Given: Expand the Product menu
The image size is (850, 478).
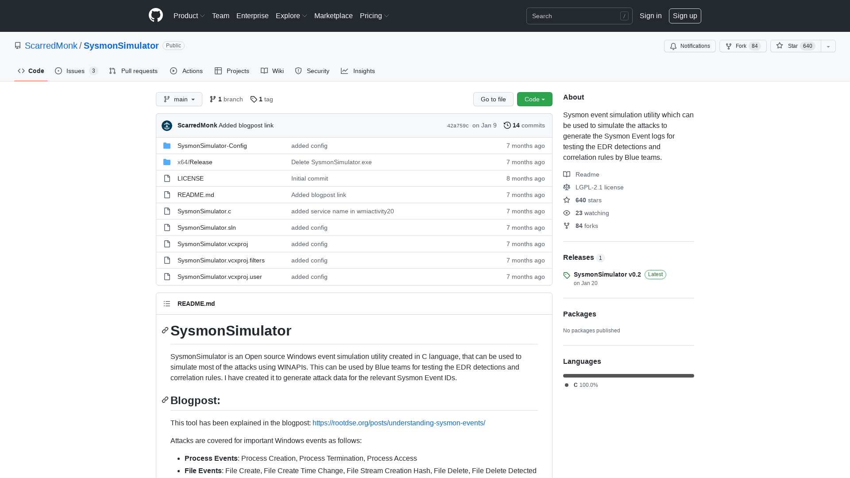Looking at the screenshot, I should click(189, 15).
